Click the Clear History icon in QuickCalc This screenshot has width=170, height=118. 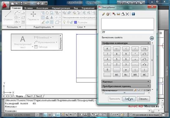pyautogui.click(x=108, y=14)
